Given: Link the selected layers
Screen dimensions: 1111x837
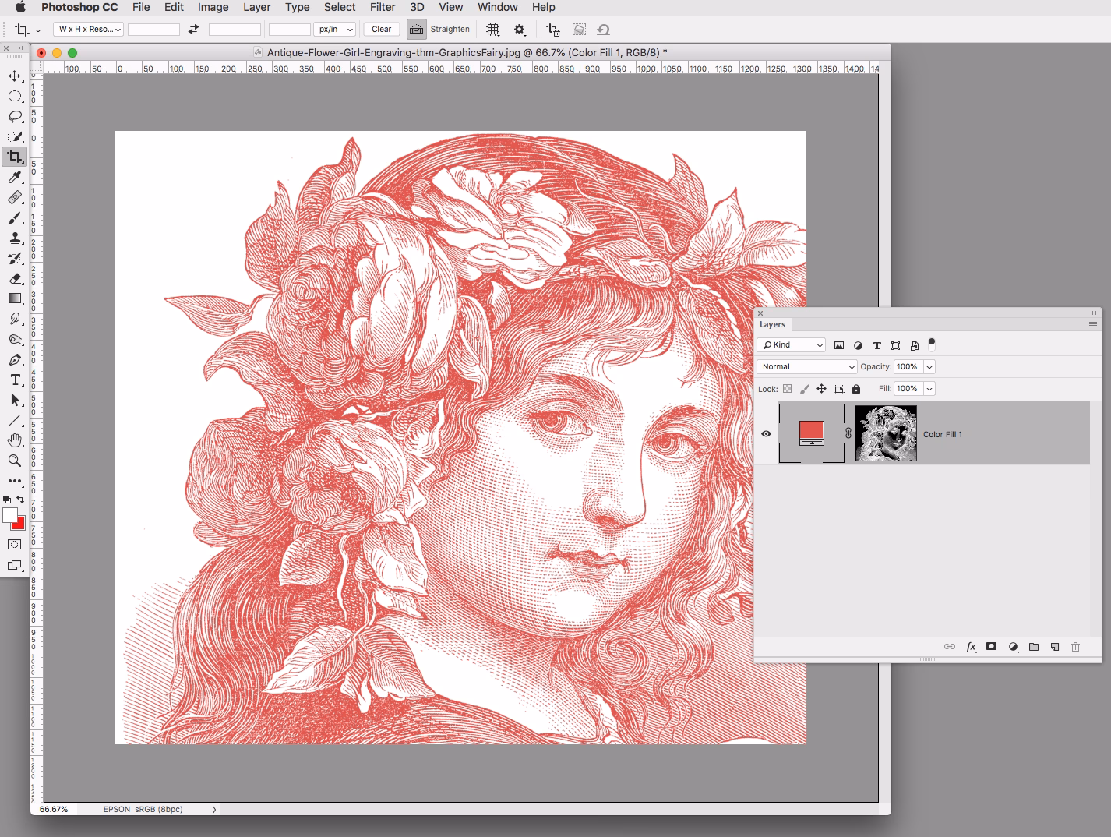Looking at the screenshot, I should [949, 647].
